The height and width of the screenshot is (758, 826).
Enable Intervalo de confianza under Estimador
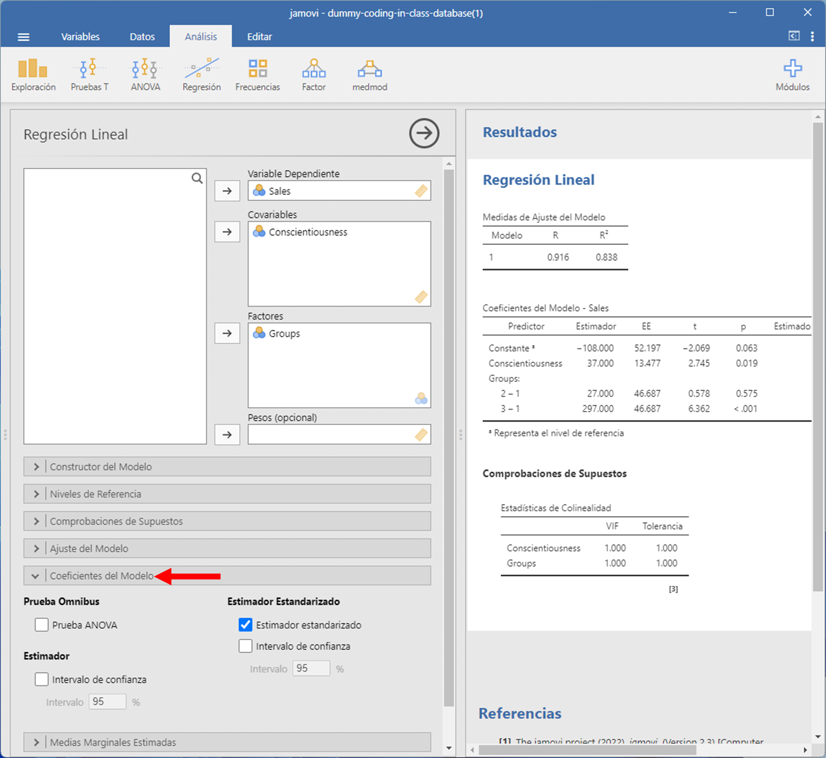coord(42,679)
